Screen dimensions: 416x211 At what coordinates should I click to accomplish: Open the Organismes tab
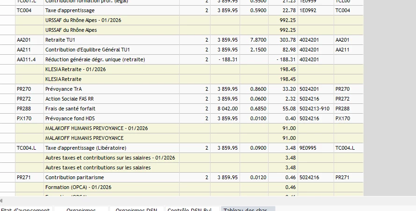81,209
